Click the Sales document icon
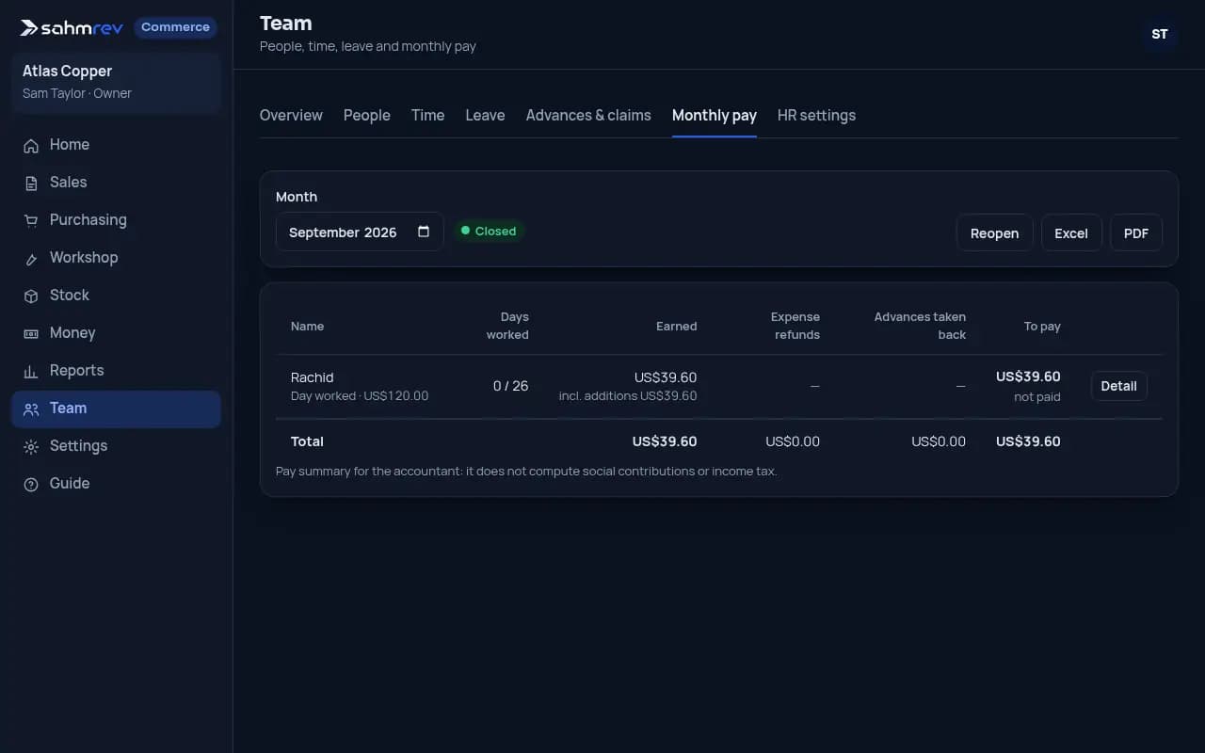This screenshot has height=753, width=1205. point(31,183)
